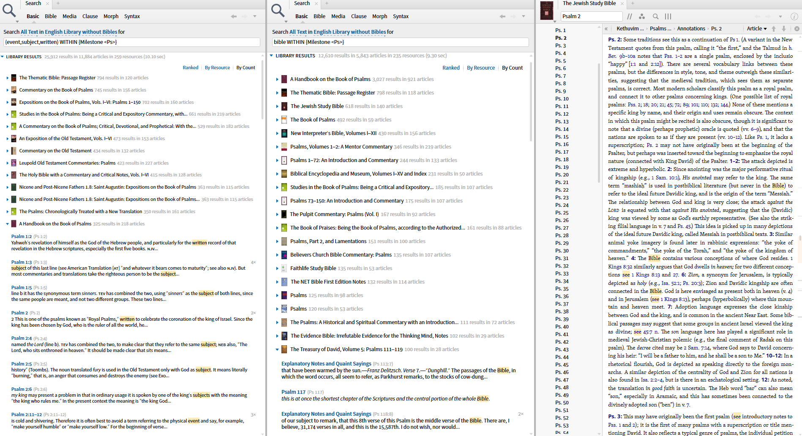Collapse A Handbook on Psalms in left results
This screenshot has width=802, height=436.
(x=7, y=224)
